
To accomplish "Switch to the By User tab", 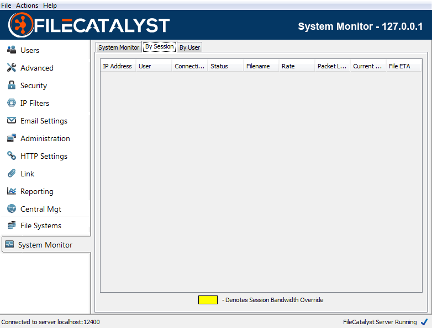I will (x=189, y=47).
